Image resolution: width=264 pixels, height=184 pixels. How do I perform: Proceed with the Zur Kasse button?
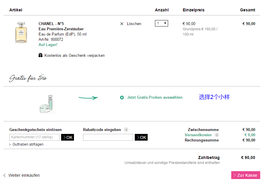(246, 175)
